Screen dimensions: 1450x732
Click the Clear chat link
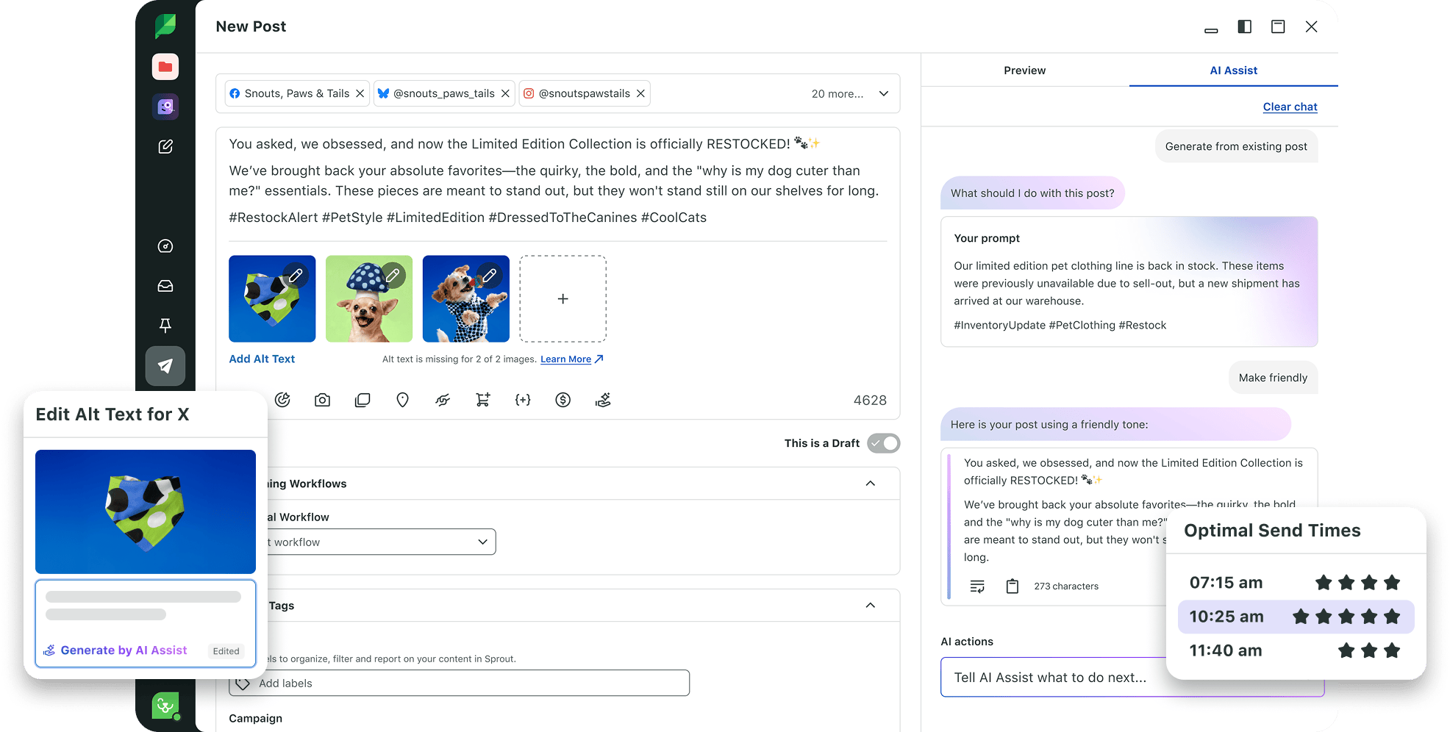tap(1290, 107)
